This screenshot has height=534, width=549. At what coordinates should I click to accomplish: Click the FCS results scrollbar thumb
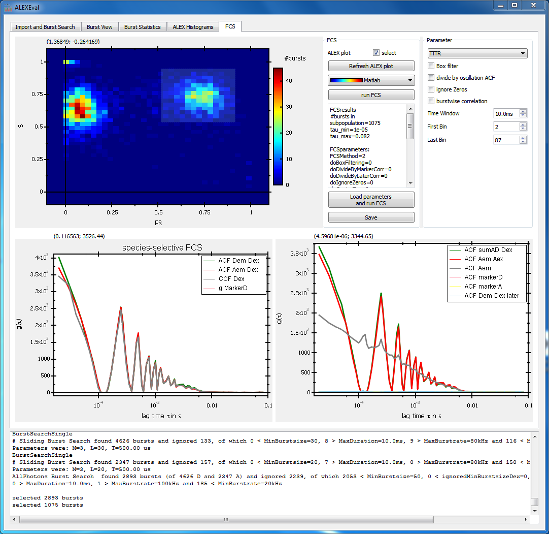pos(410,126)
